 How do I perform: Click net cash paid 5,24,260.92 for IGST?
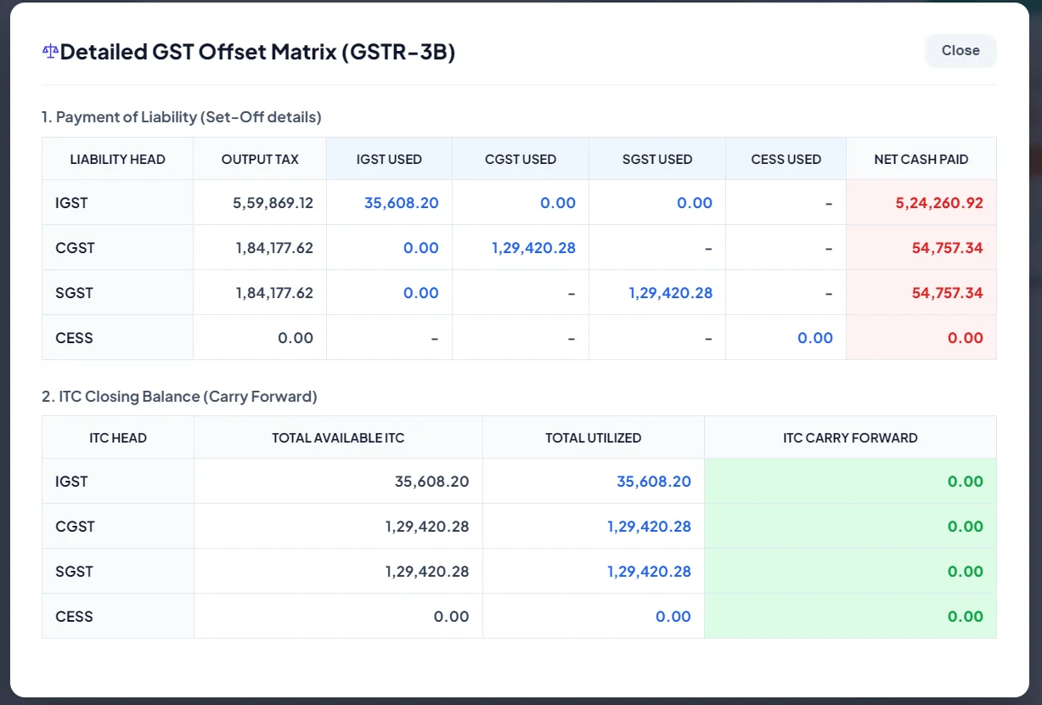pyautogui.click(x=939, y=203)
